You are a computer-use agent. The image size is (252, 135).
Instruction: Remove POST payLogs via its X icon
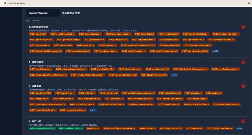(221, 93)
